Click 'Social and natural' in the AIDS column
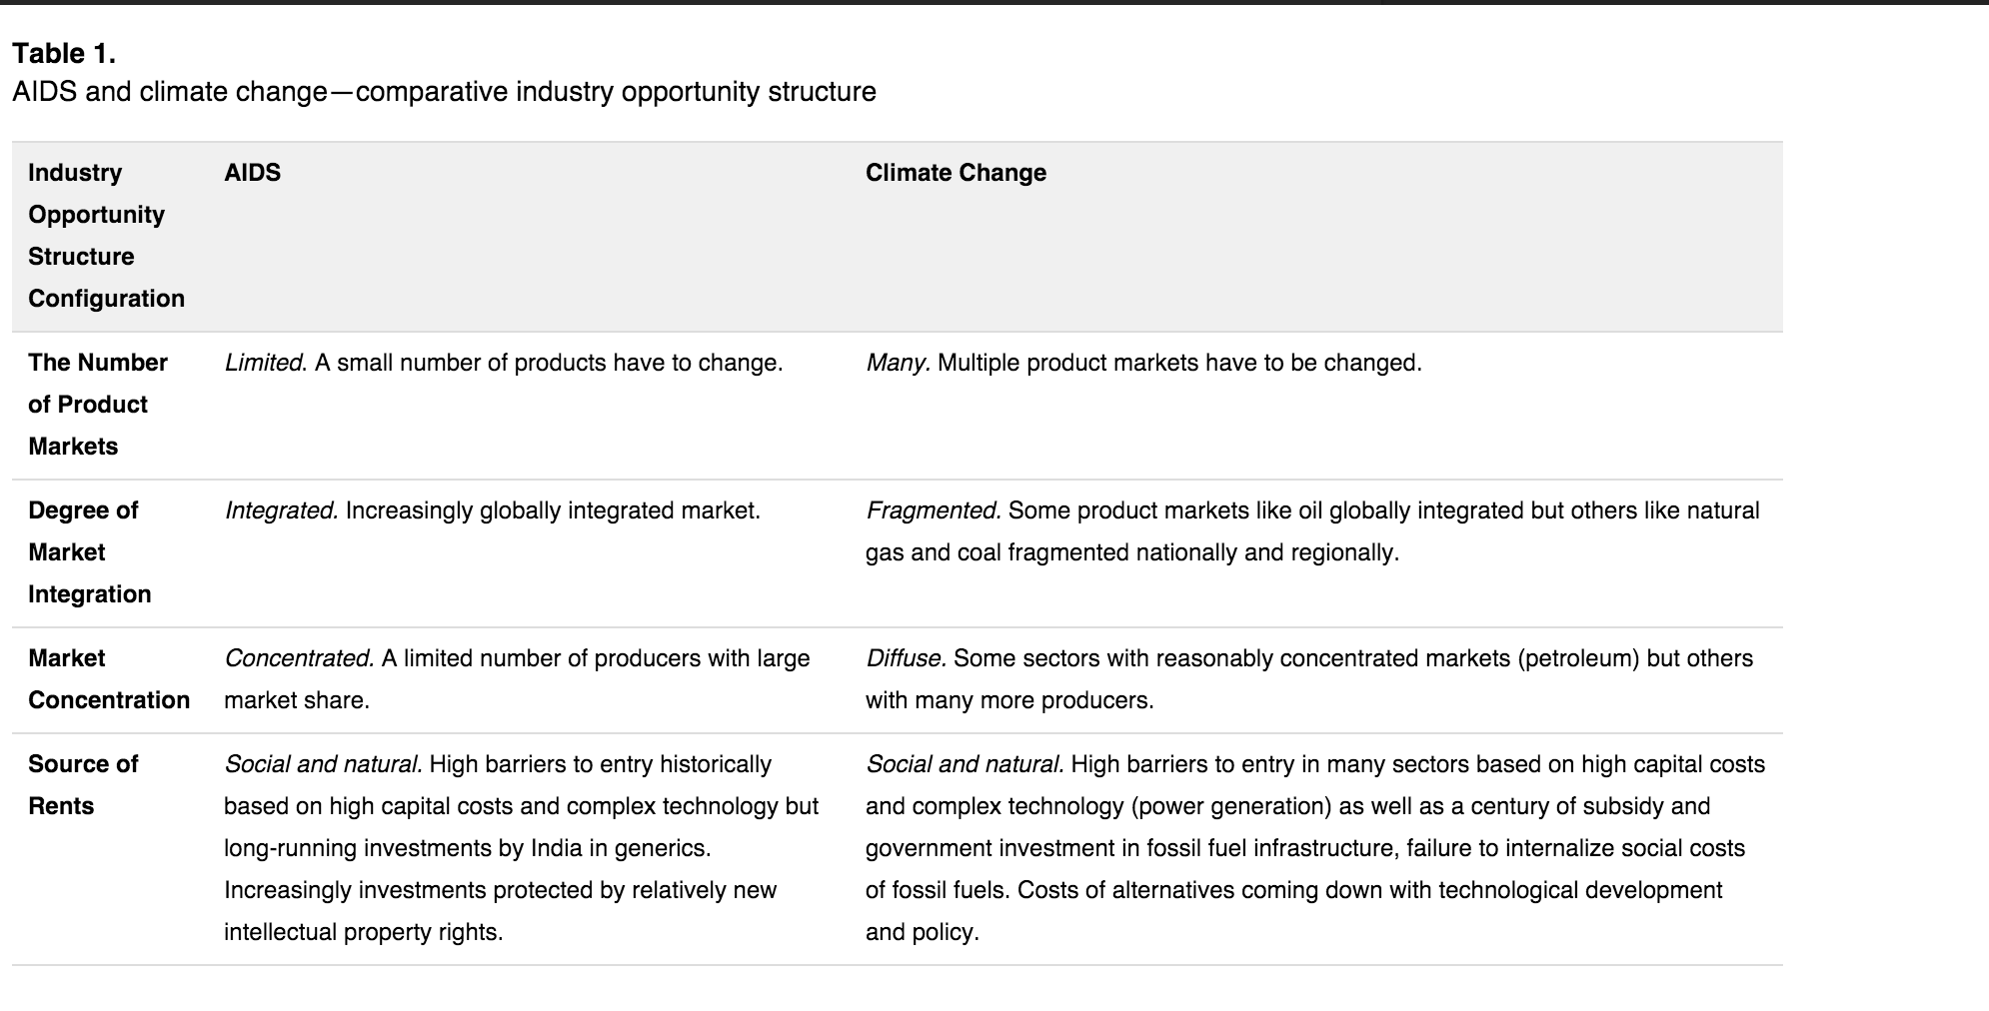The width and height of the screenshot is (1989, 1011). 322,764
